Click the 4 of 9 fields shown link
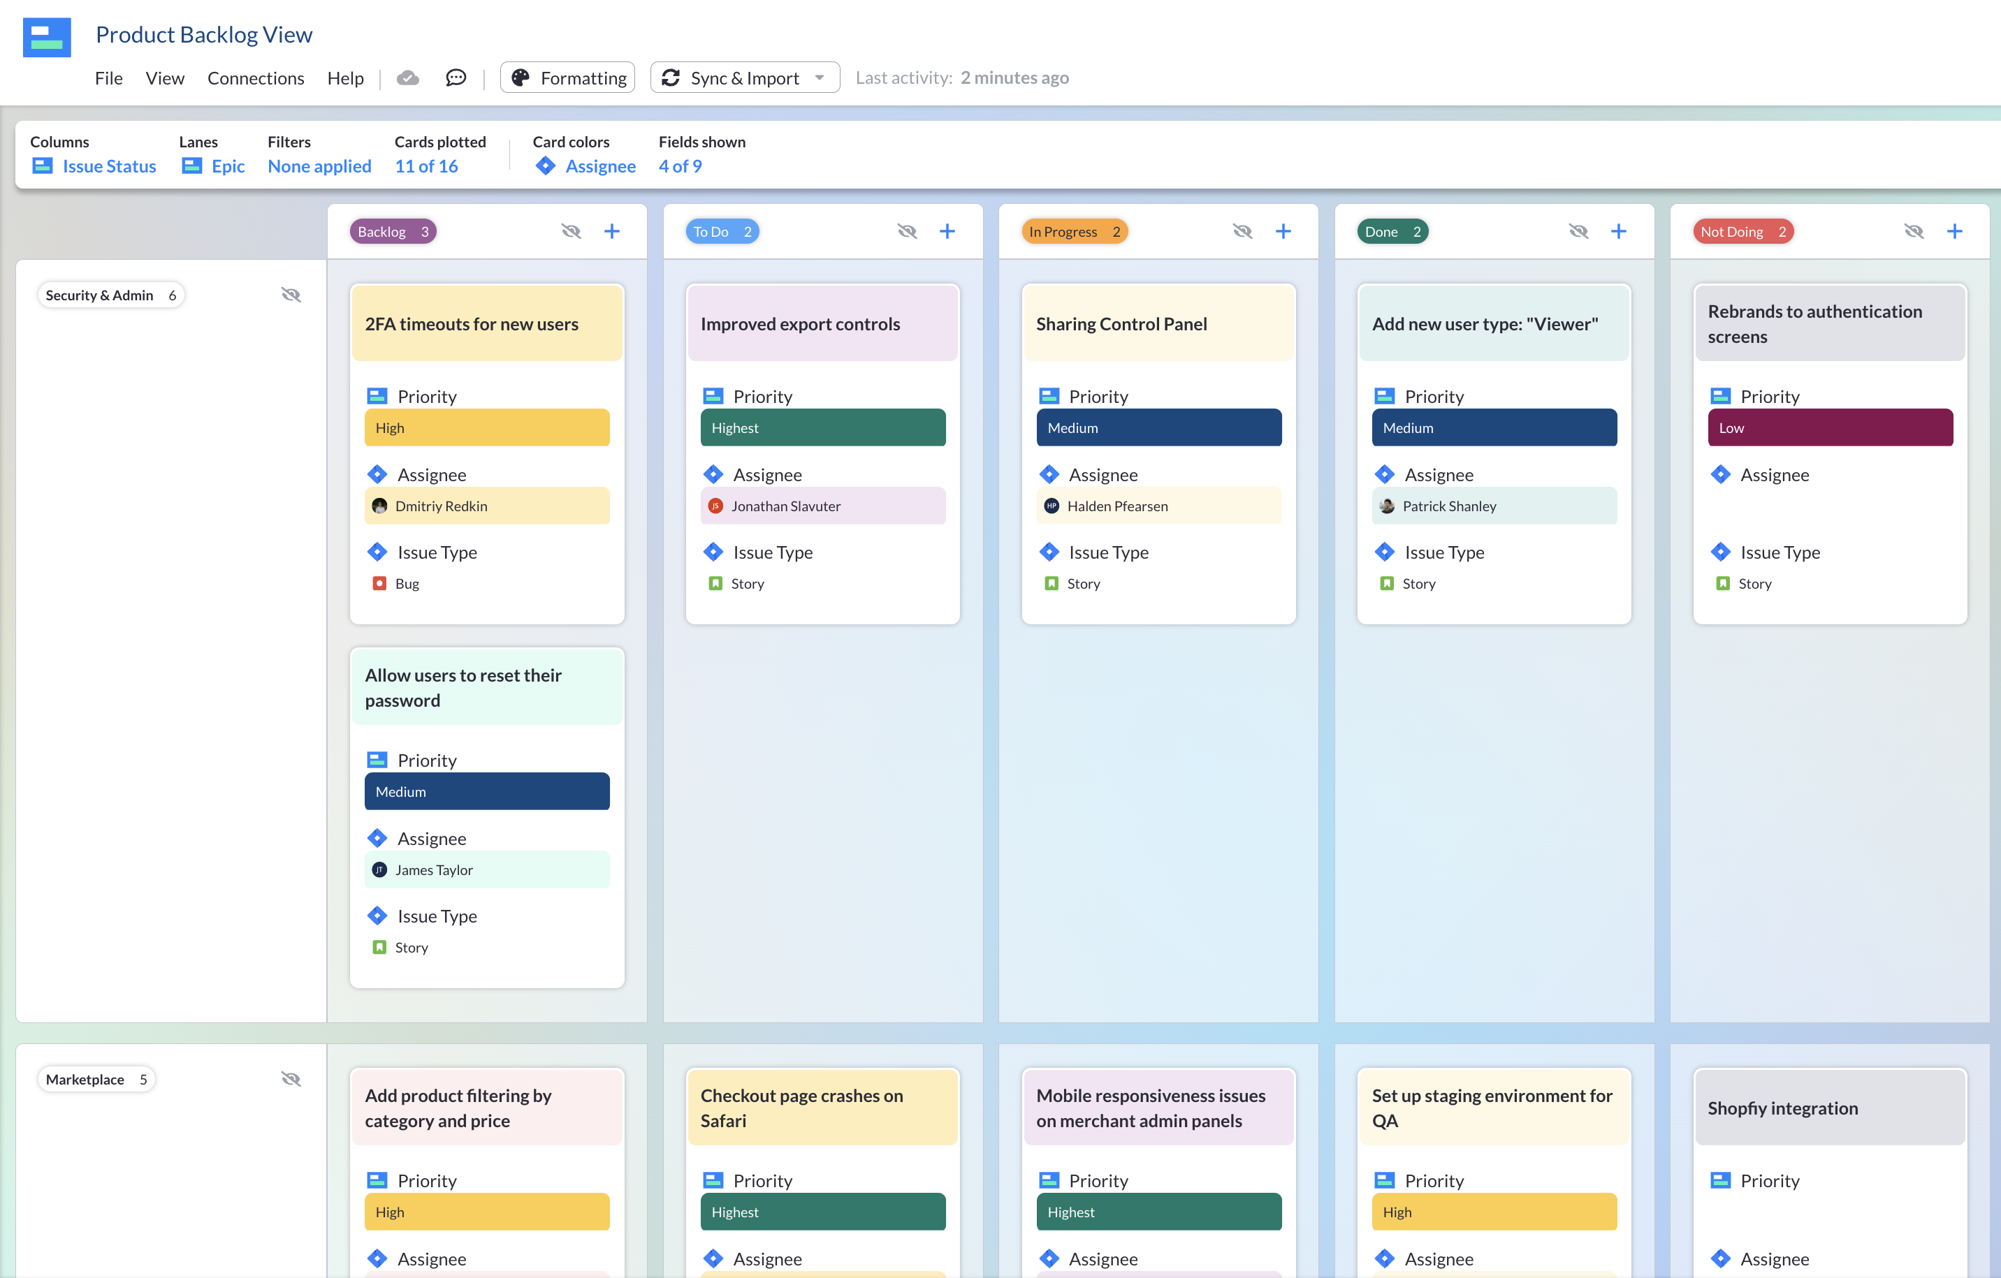Image resolution: width=2001 pixels, height=1278 pixels. (x=681, y=166)
